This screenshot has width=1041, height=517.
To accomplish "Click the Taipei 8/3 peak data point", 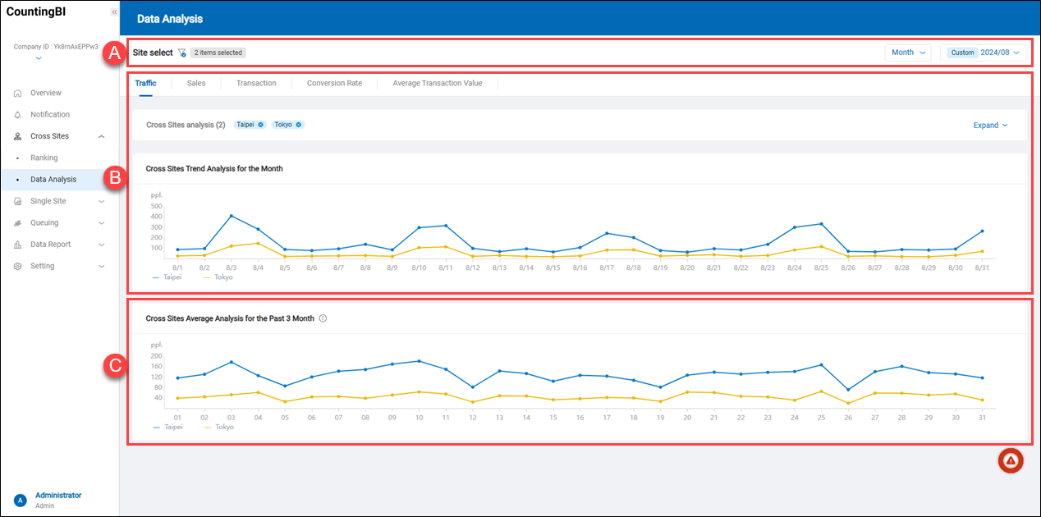I will 232,216.
